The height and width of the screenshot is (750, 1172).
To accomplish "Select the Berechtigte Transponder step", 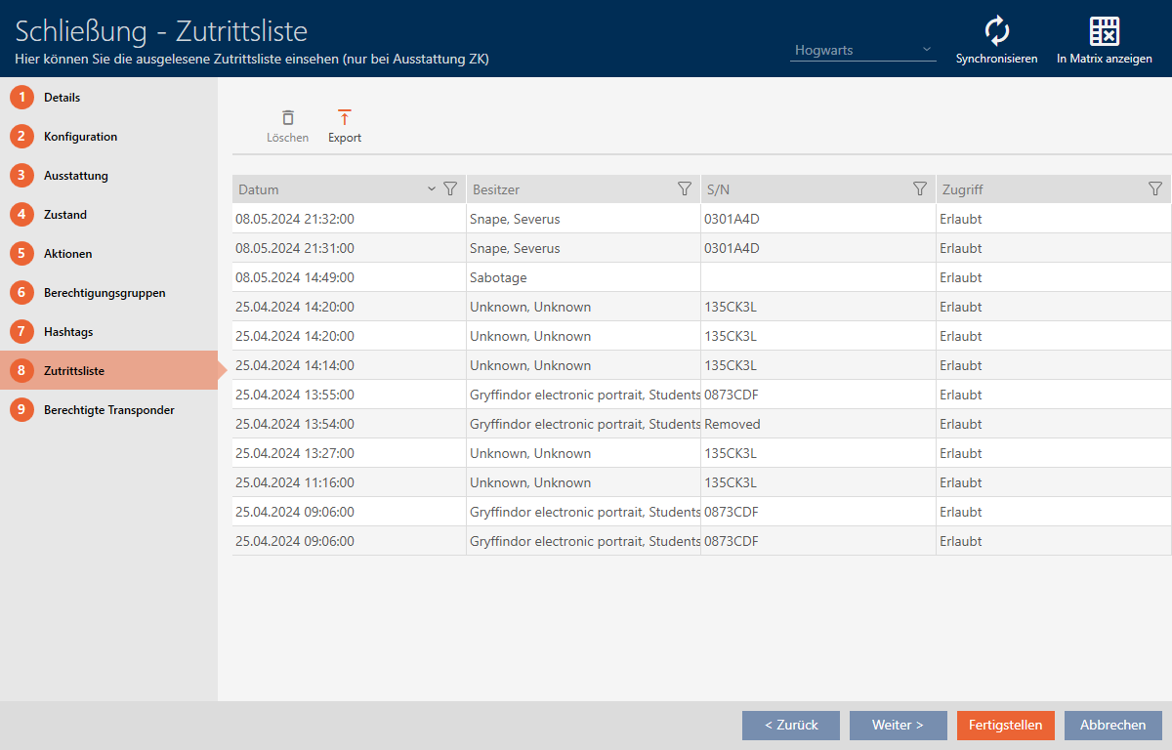I will 108,410.
